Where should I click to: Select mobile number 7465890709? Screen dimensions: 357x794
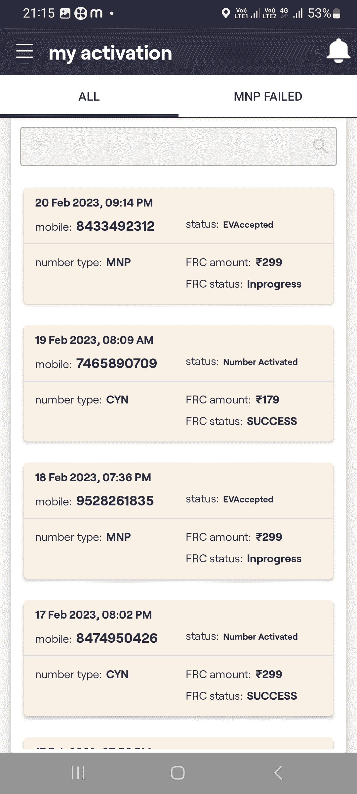[x=116, y=363]
